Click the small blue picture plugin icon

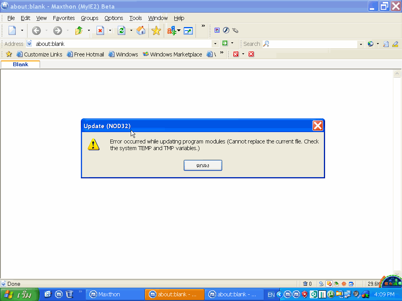(217, 30)
